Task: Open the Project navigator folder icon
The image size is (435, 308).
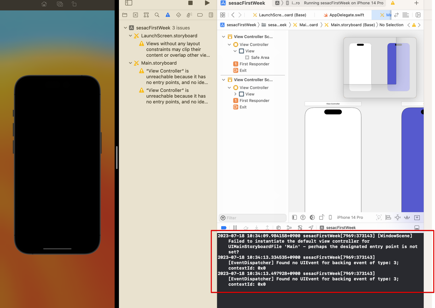Action: (125, 15)
